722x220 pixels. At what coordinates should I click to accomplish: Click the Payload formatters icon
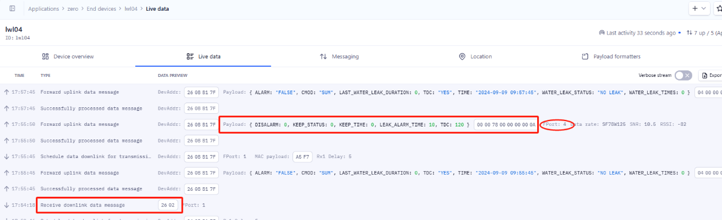pos(585,57)
